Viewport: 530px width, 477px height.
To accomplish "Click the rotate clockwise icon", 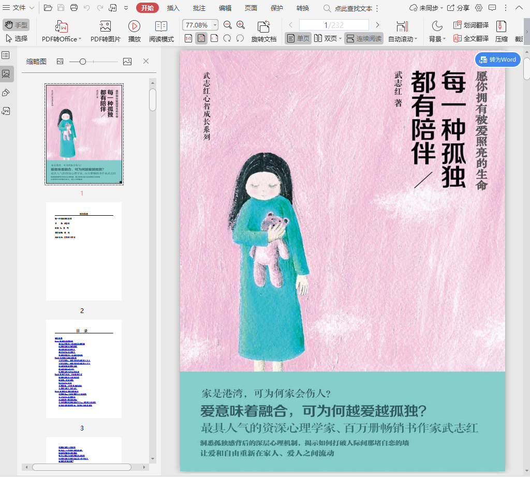I will [x=227, y=38].
